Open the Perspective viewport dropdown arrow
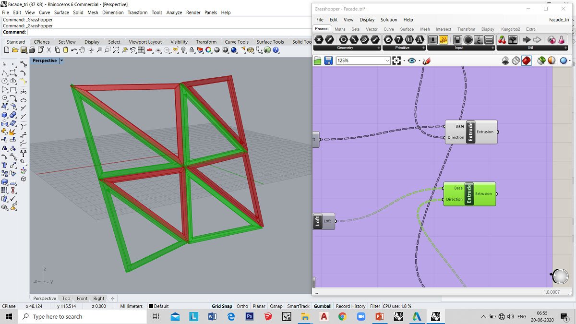The width and height of the screenshot is (576, 324). click(x=61, y=61)
